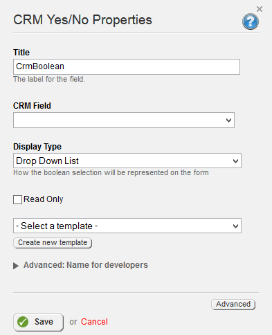Close the CRM Yes/No Properties dialog
272x335 pixels.
[260, 9]
